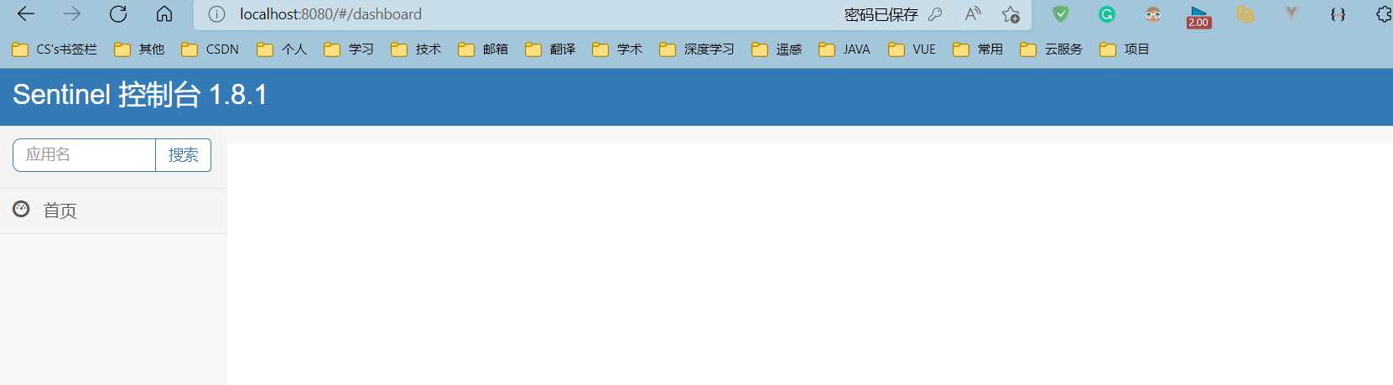1393x385 pixels.
Task: Click the Sentinel 控制台 1.8.1 title
Action: pyautogui.click(x=140, y=95)
